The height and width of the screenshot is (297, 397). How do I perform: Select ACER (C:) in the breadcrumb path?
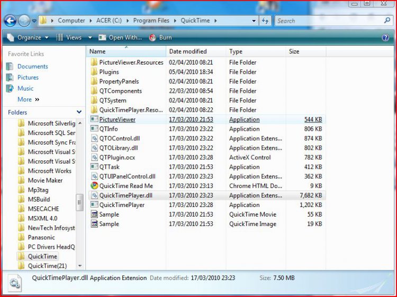[109, 21]
